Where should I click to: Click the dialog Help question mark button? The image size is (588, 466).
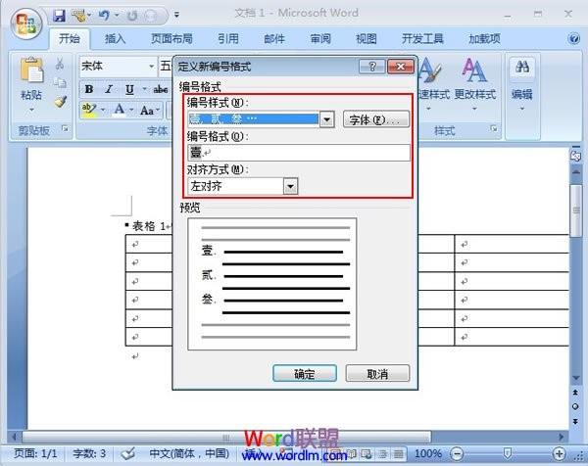371,66
